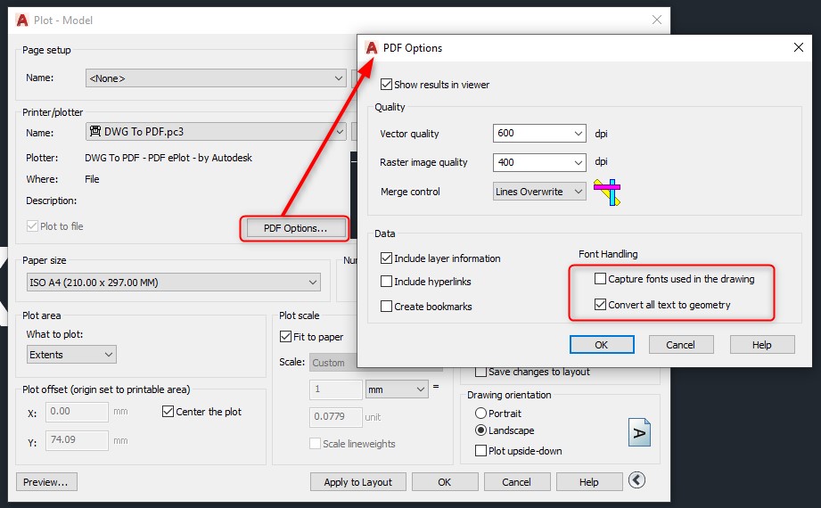Enable Plot upside-down option
Image resolution: width=821 pixels, height=508 pixels.
pos(480,450)
